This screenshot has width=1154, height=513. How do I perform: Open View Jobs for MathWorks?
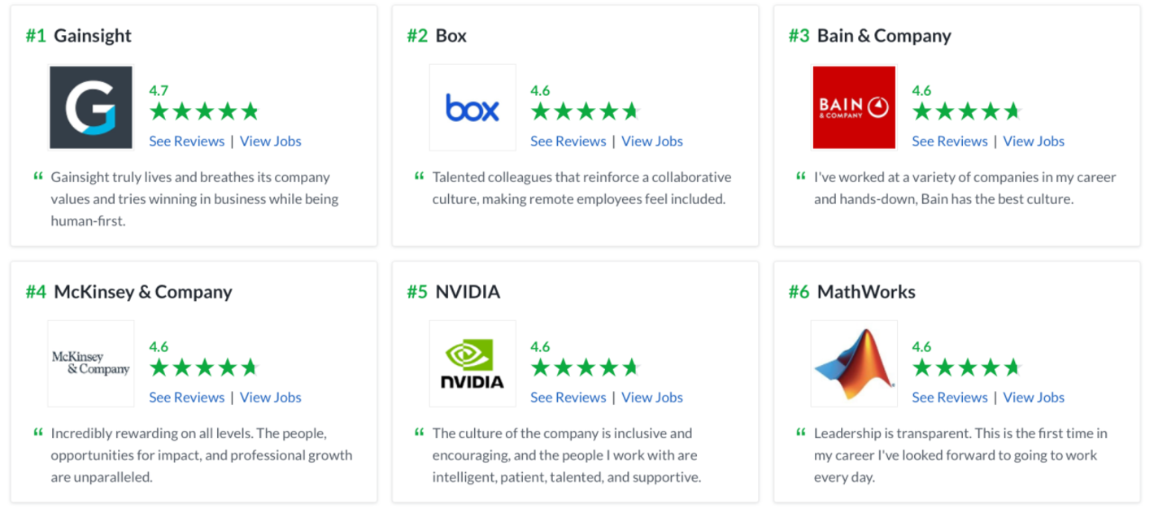tap(1034, 397)
